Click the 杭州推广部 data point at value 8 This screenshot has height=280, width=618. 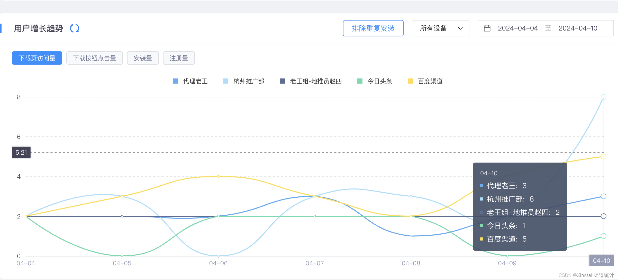point(604,97)
